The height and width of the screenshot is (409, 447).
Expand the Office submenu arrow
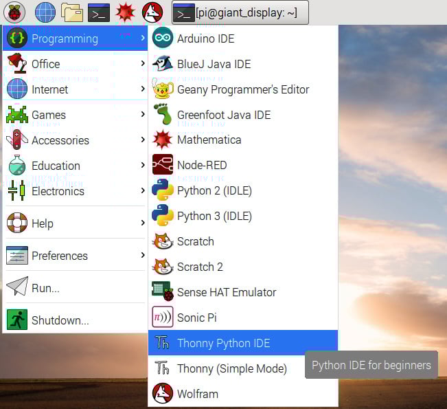tap(143, 63)
